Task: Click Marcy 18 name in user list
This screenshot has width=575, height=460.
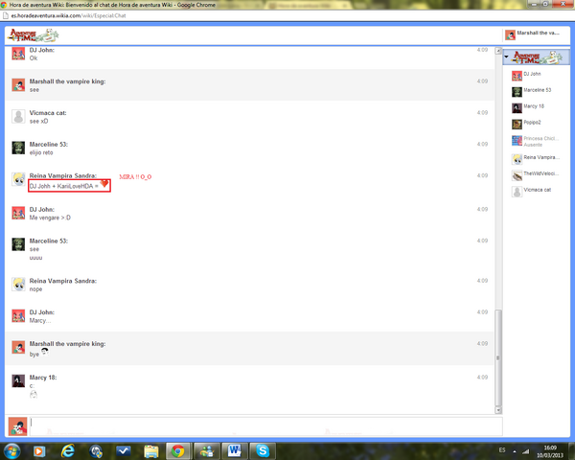Action: coord(534,106)
